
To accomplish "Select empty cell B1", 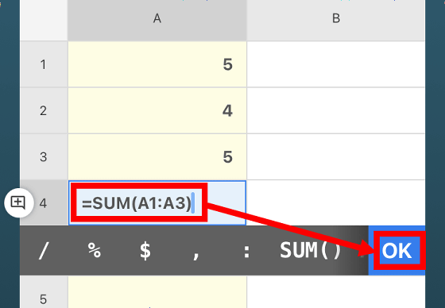I will pyautogui.click(x=336, y=64).
